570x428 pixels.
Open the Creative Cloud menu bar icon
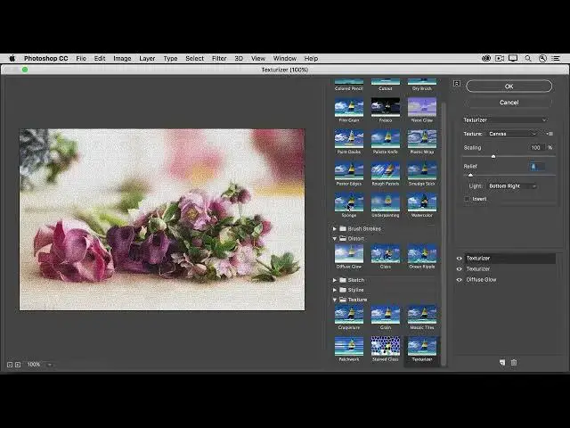485,58
